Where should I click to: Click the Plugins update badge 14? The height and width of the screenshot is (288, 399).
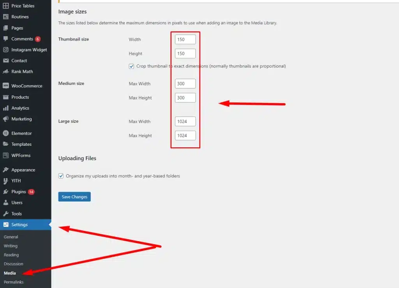click(31, 192)
